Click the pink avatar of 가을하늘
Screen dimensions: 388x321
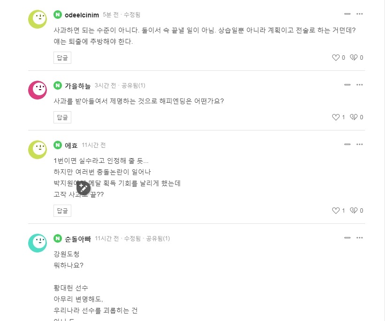38,90
